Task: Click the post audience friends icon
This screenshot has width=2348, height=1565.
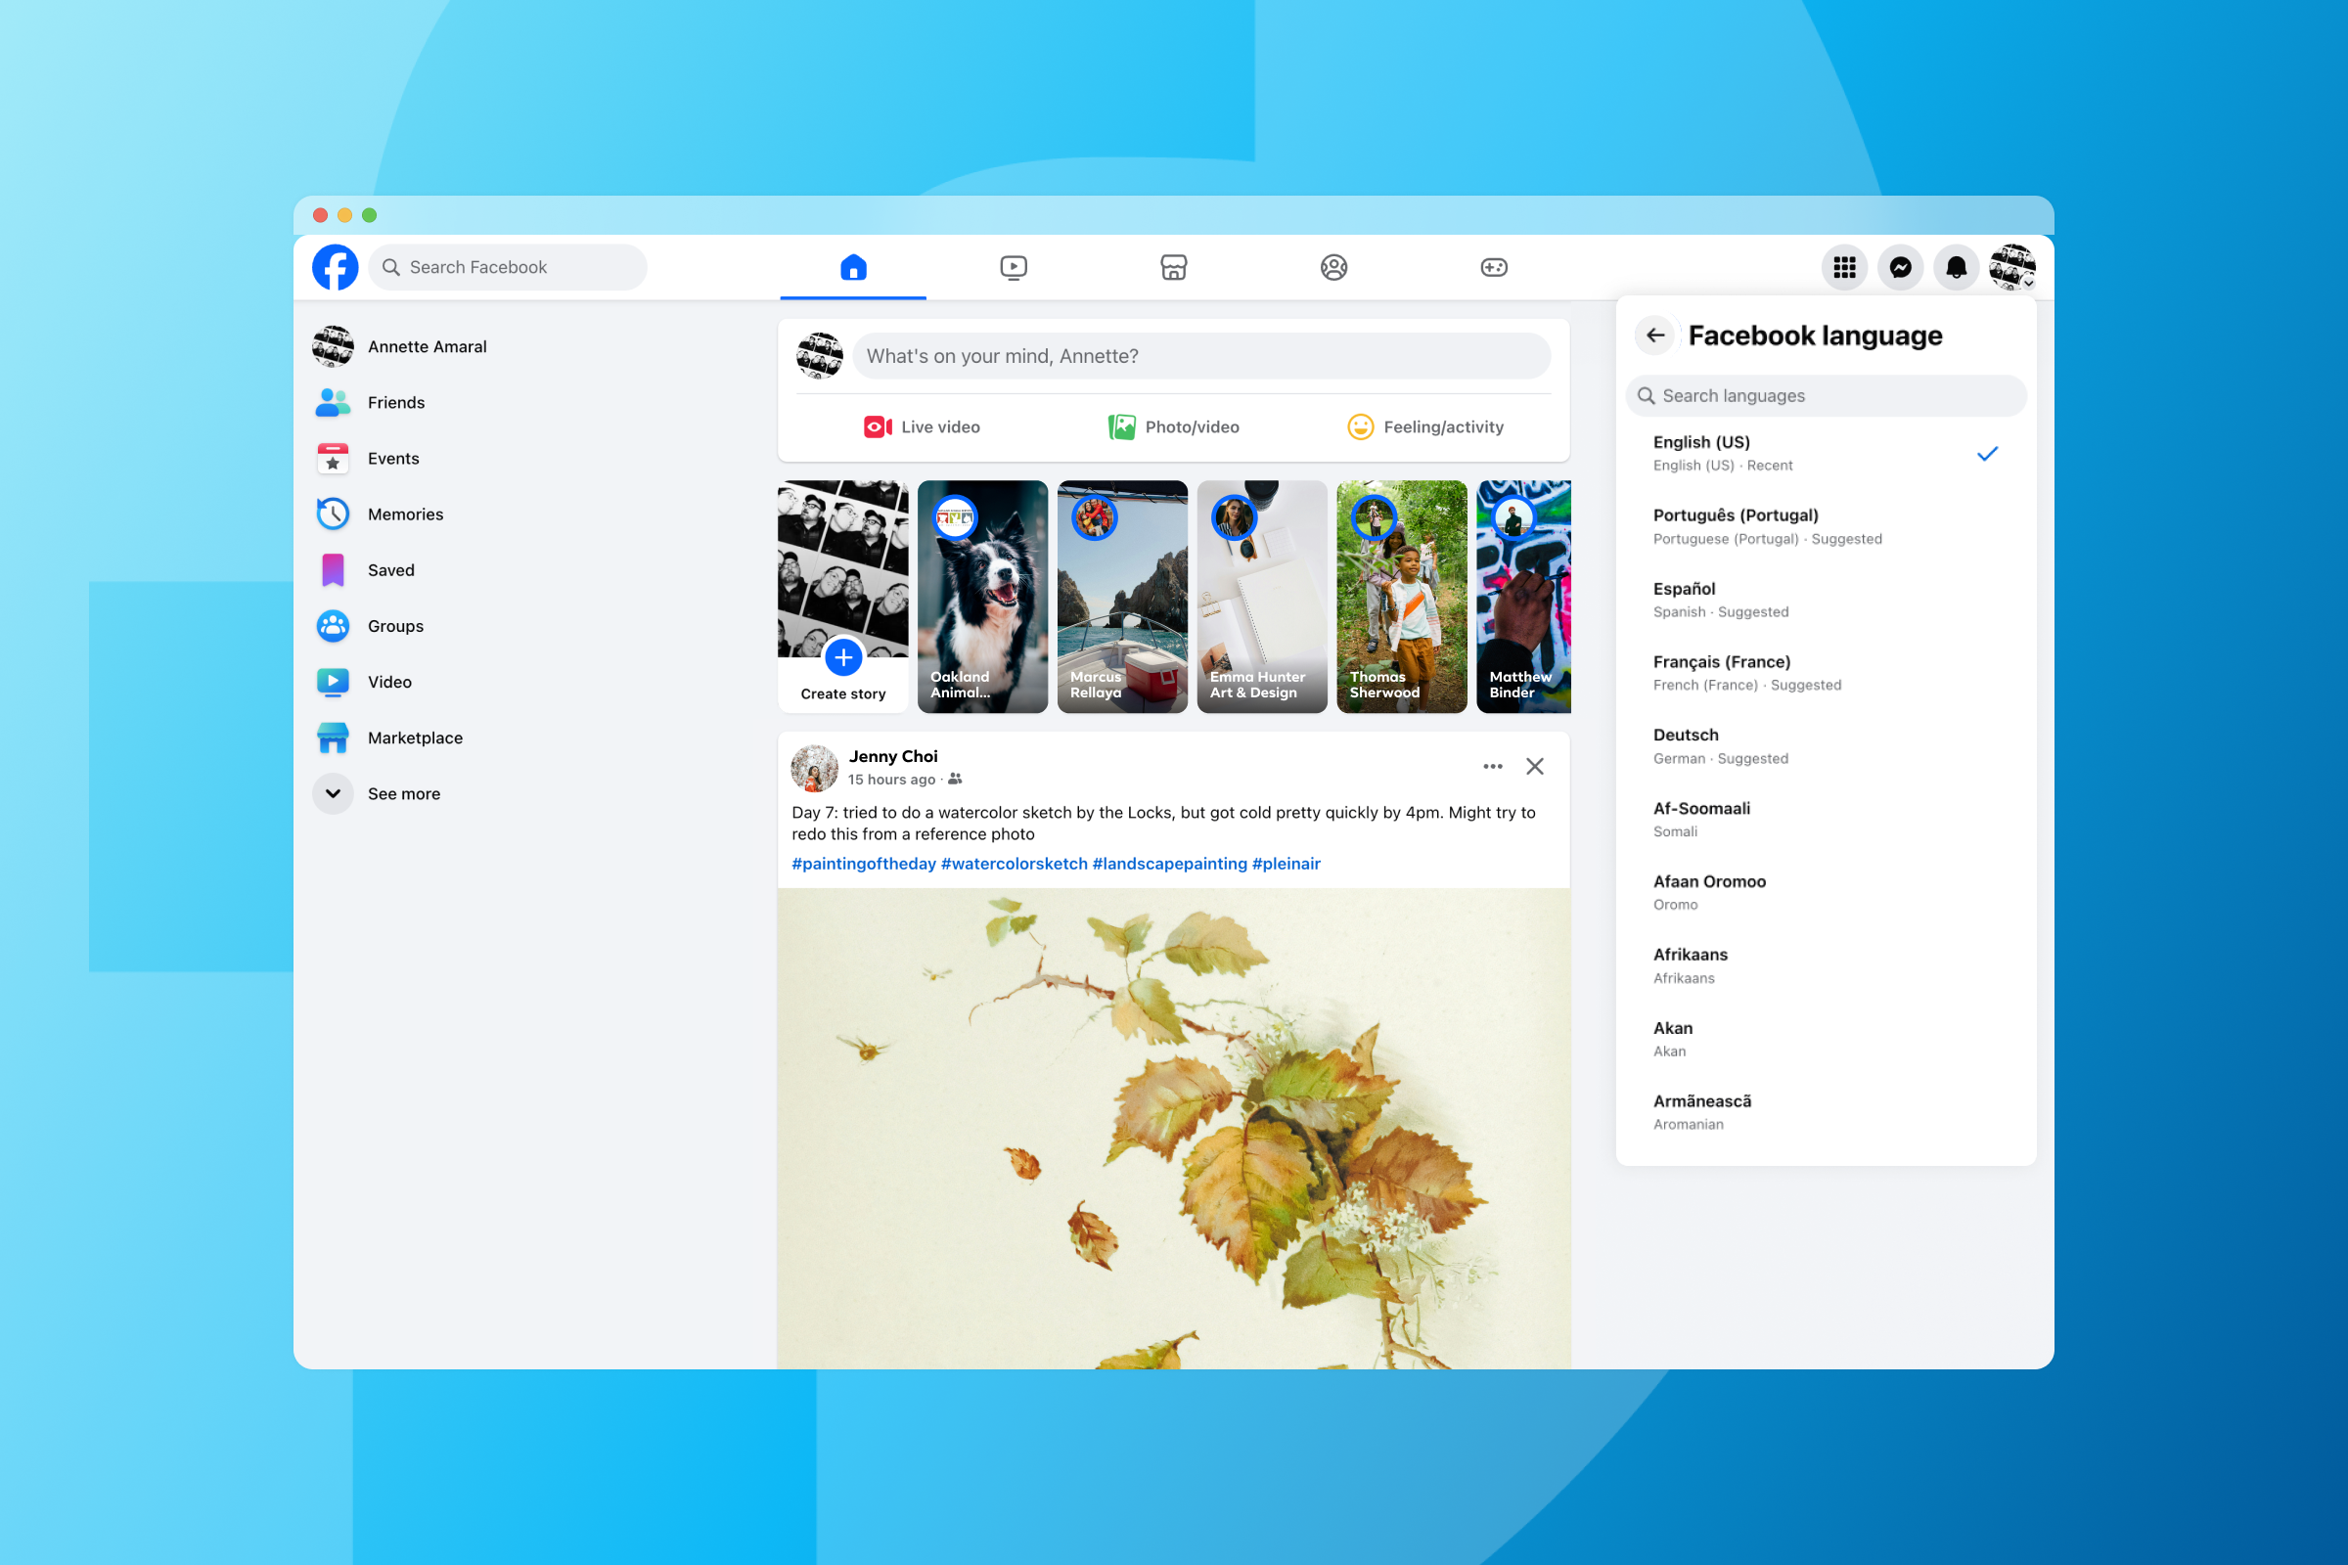Action: [x=956, y=779]
